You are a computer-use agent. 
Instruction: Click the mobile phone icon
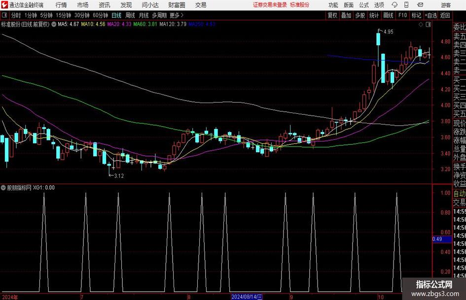click(406, 5)
